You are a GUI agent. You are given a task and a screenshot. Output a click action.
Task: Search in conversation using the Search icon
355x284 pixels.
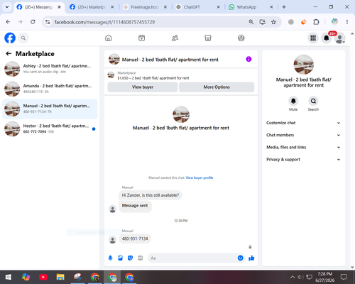[x=313, y=101]
